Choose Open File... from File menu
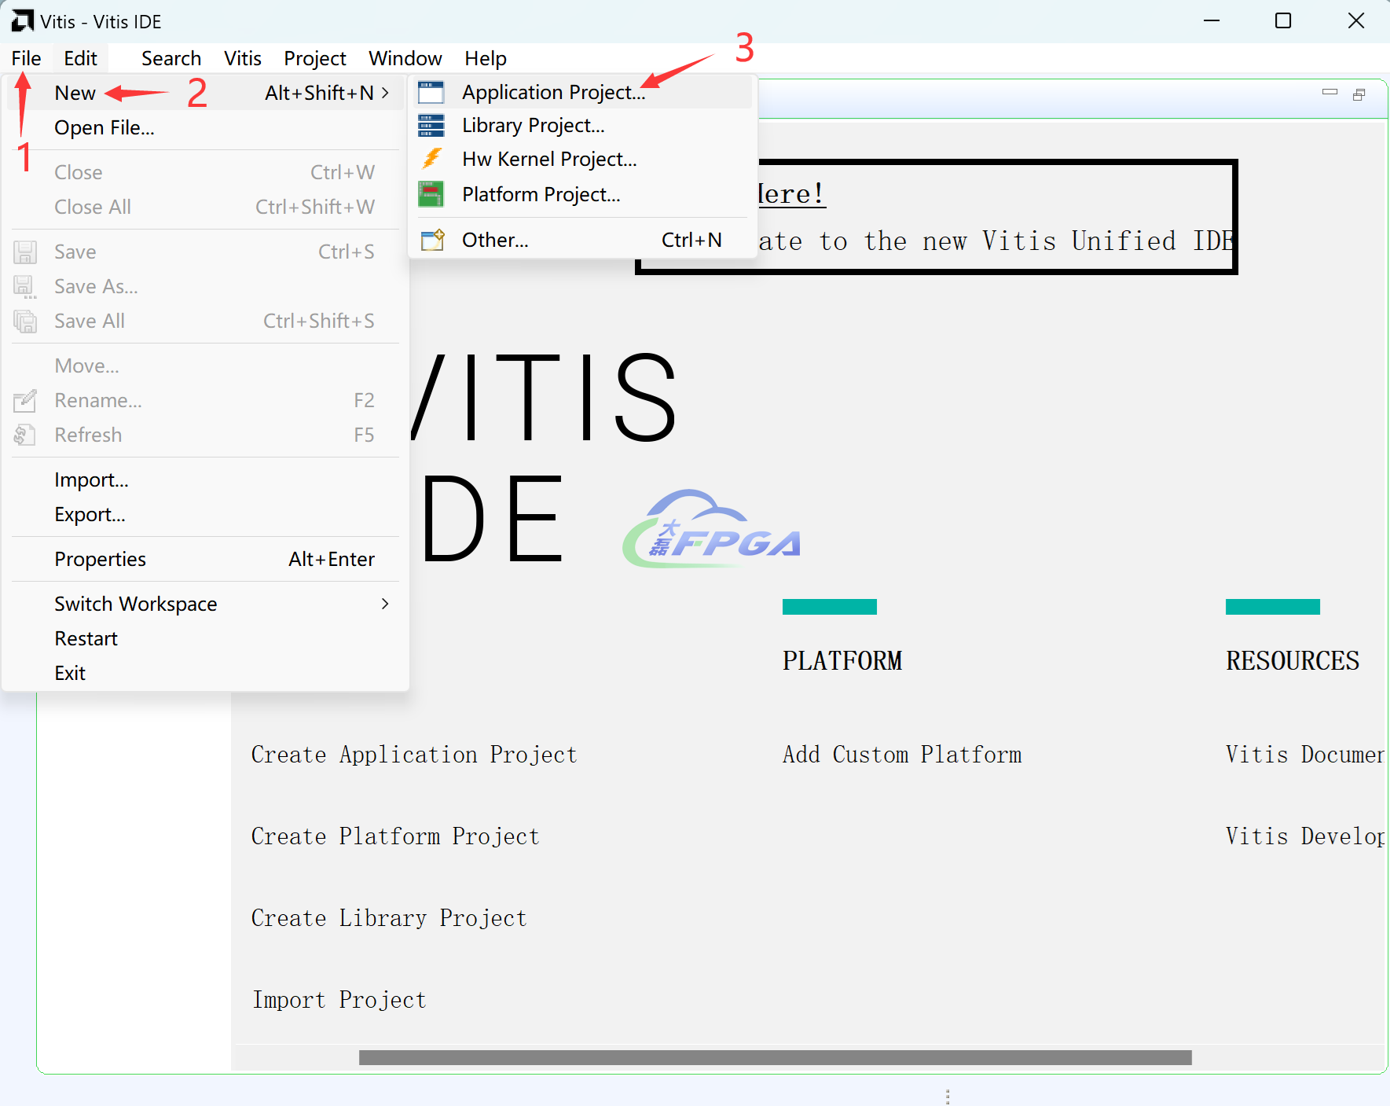Viewport: 1390px width, 1106px height. click(204, 127)
